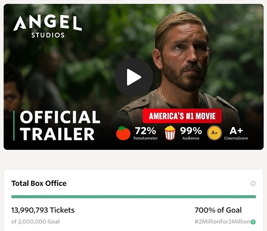267x231 pixels.
Task: Click the STUDIOS wordmark under Angel
Action: coord(48,35)
